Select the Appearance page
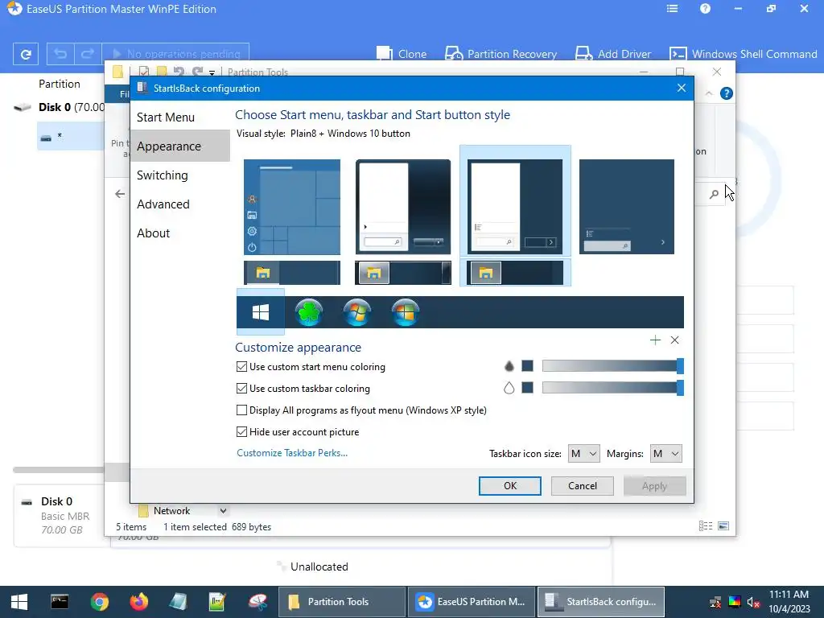Viewport: 824px width, 618px height. coord(179,146)
